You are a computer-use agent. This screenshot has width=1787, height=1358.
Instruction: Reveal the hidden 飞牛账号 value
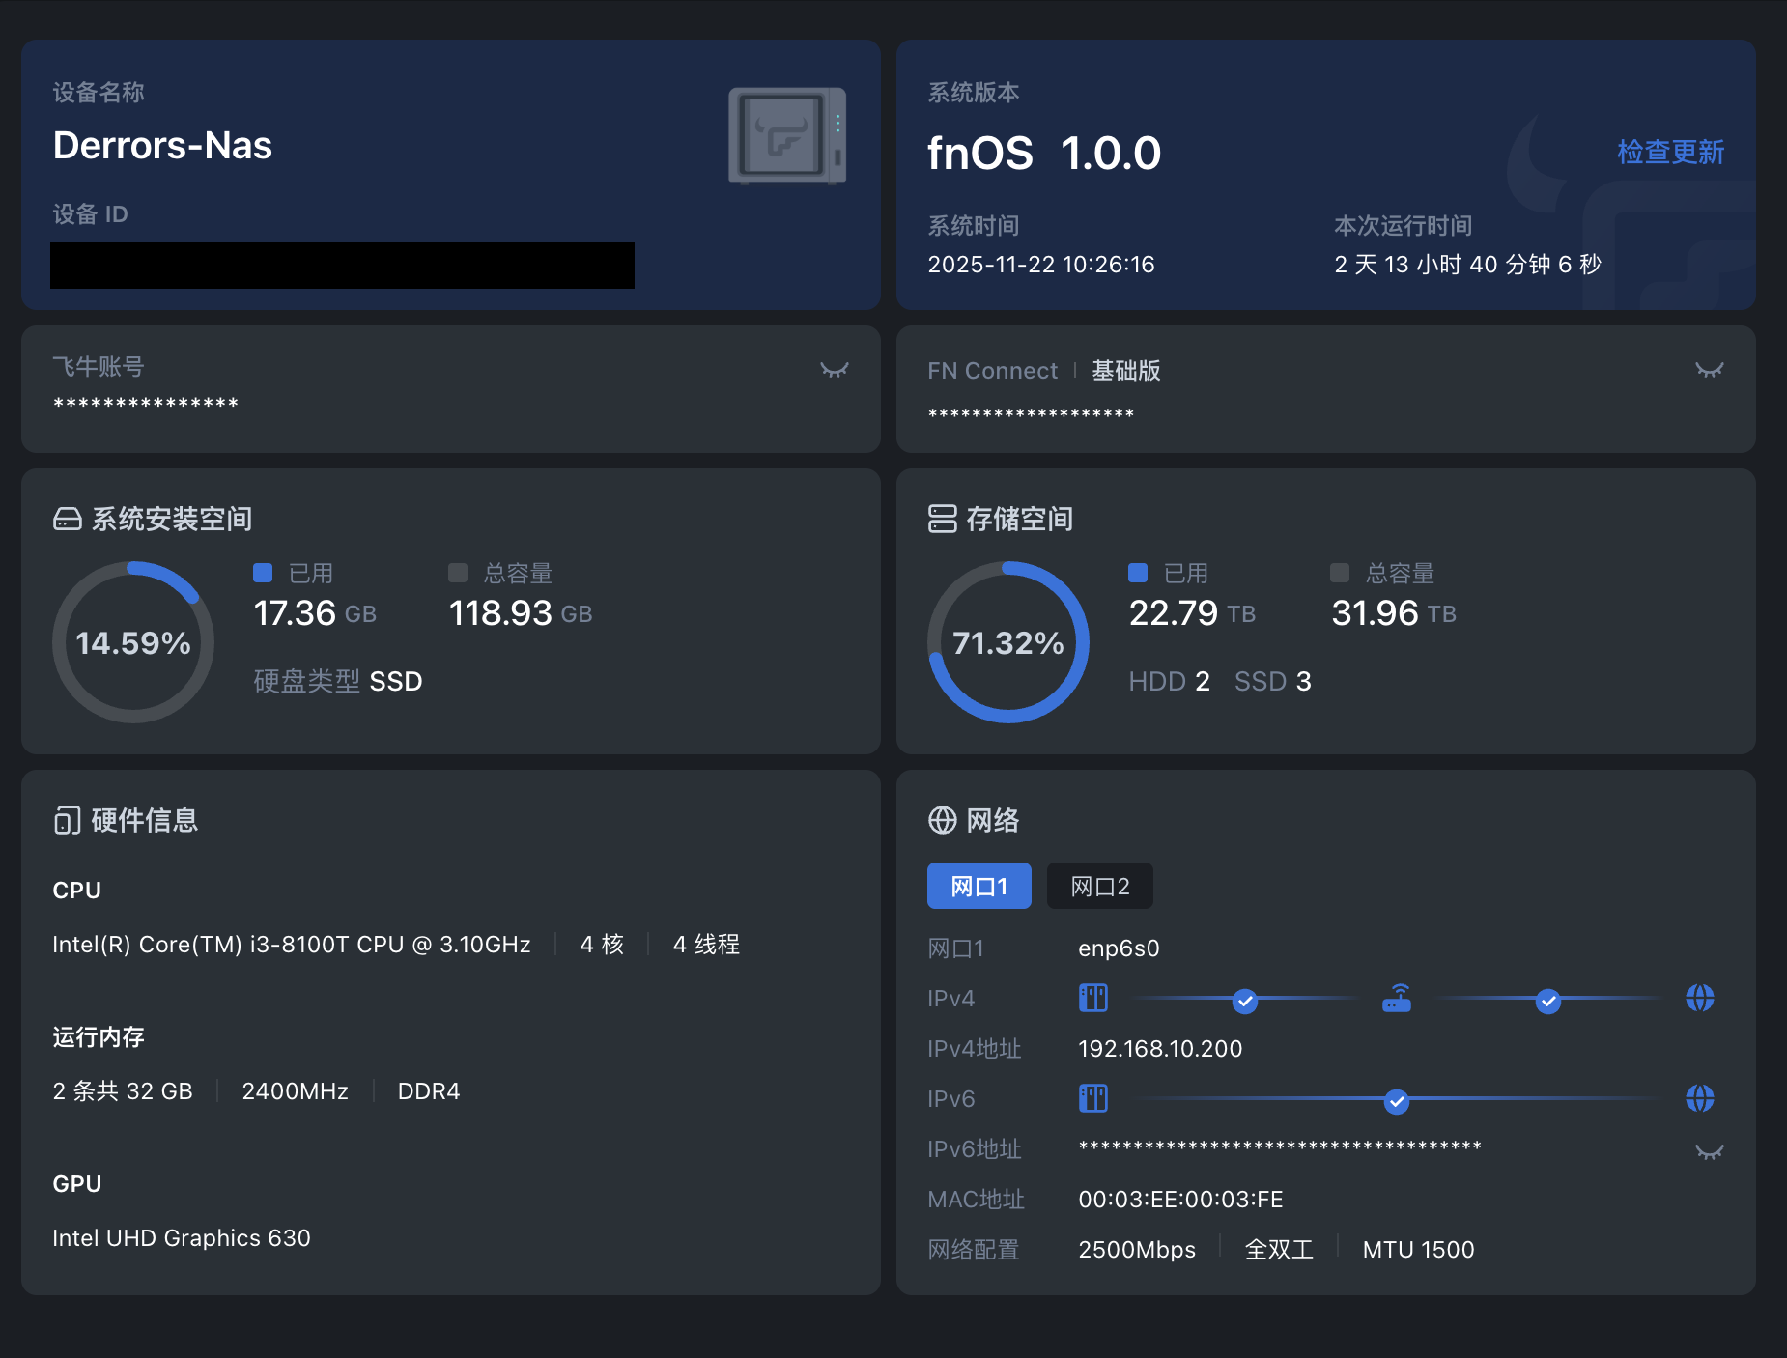[834, 370]
